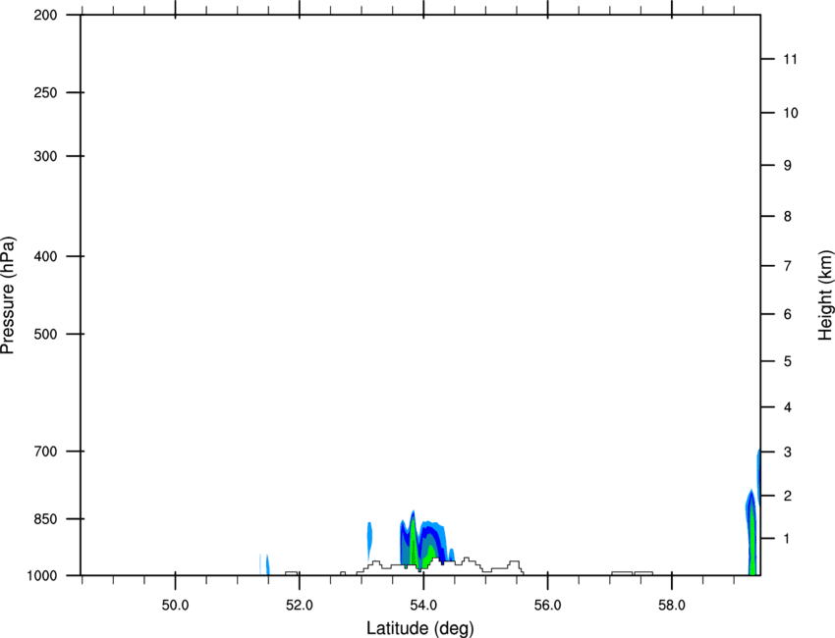The width and height of the screenshot is (835, 638).
Task: Click the small blue blob near 53.1 latitude
Action: point(369,539)
